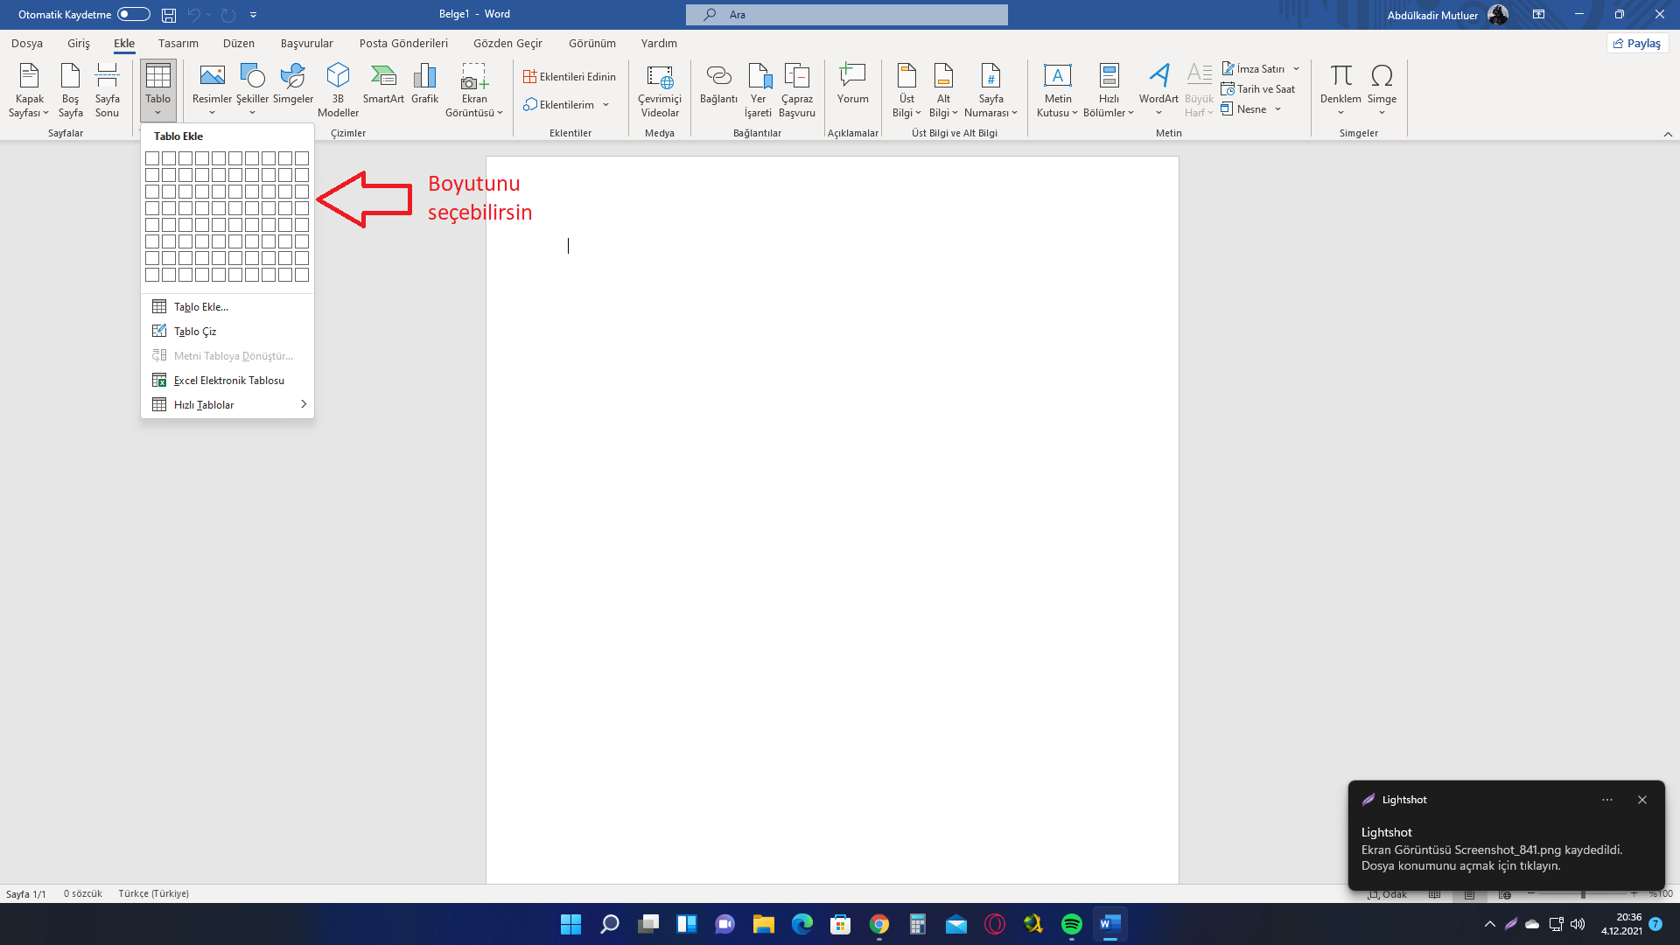Expand the Simge symbol dropdown

(x=1382, y=113)
